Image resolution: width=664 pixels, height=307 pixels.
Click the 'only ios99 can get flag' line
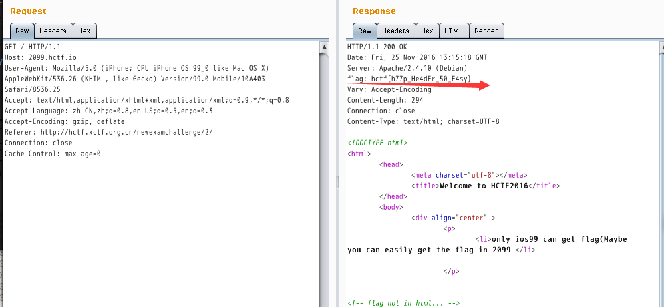pos(551,240)
